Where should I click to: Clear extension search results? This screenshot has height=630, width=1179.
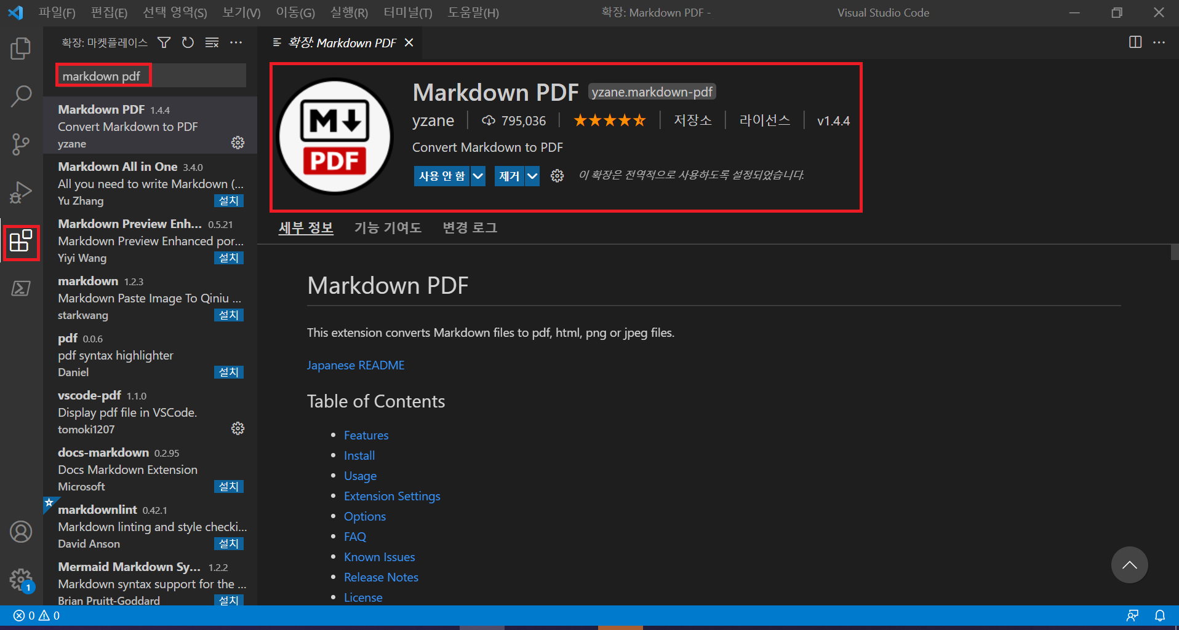pyautogui.click(x=212, y=42)
